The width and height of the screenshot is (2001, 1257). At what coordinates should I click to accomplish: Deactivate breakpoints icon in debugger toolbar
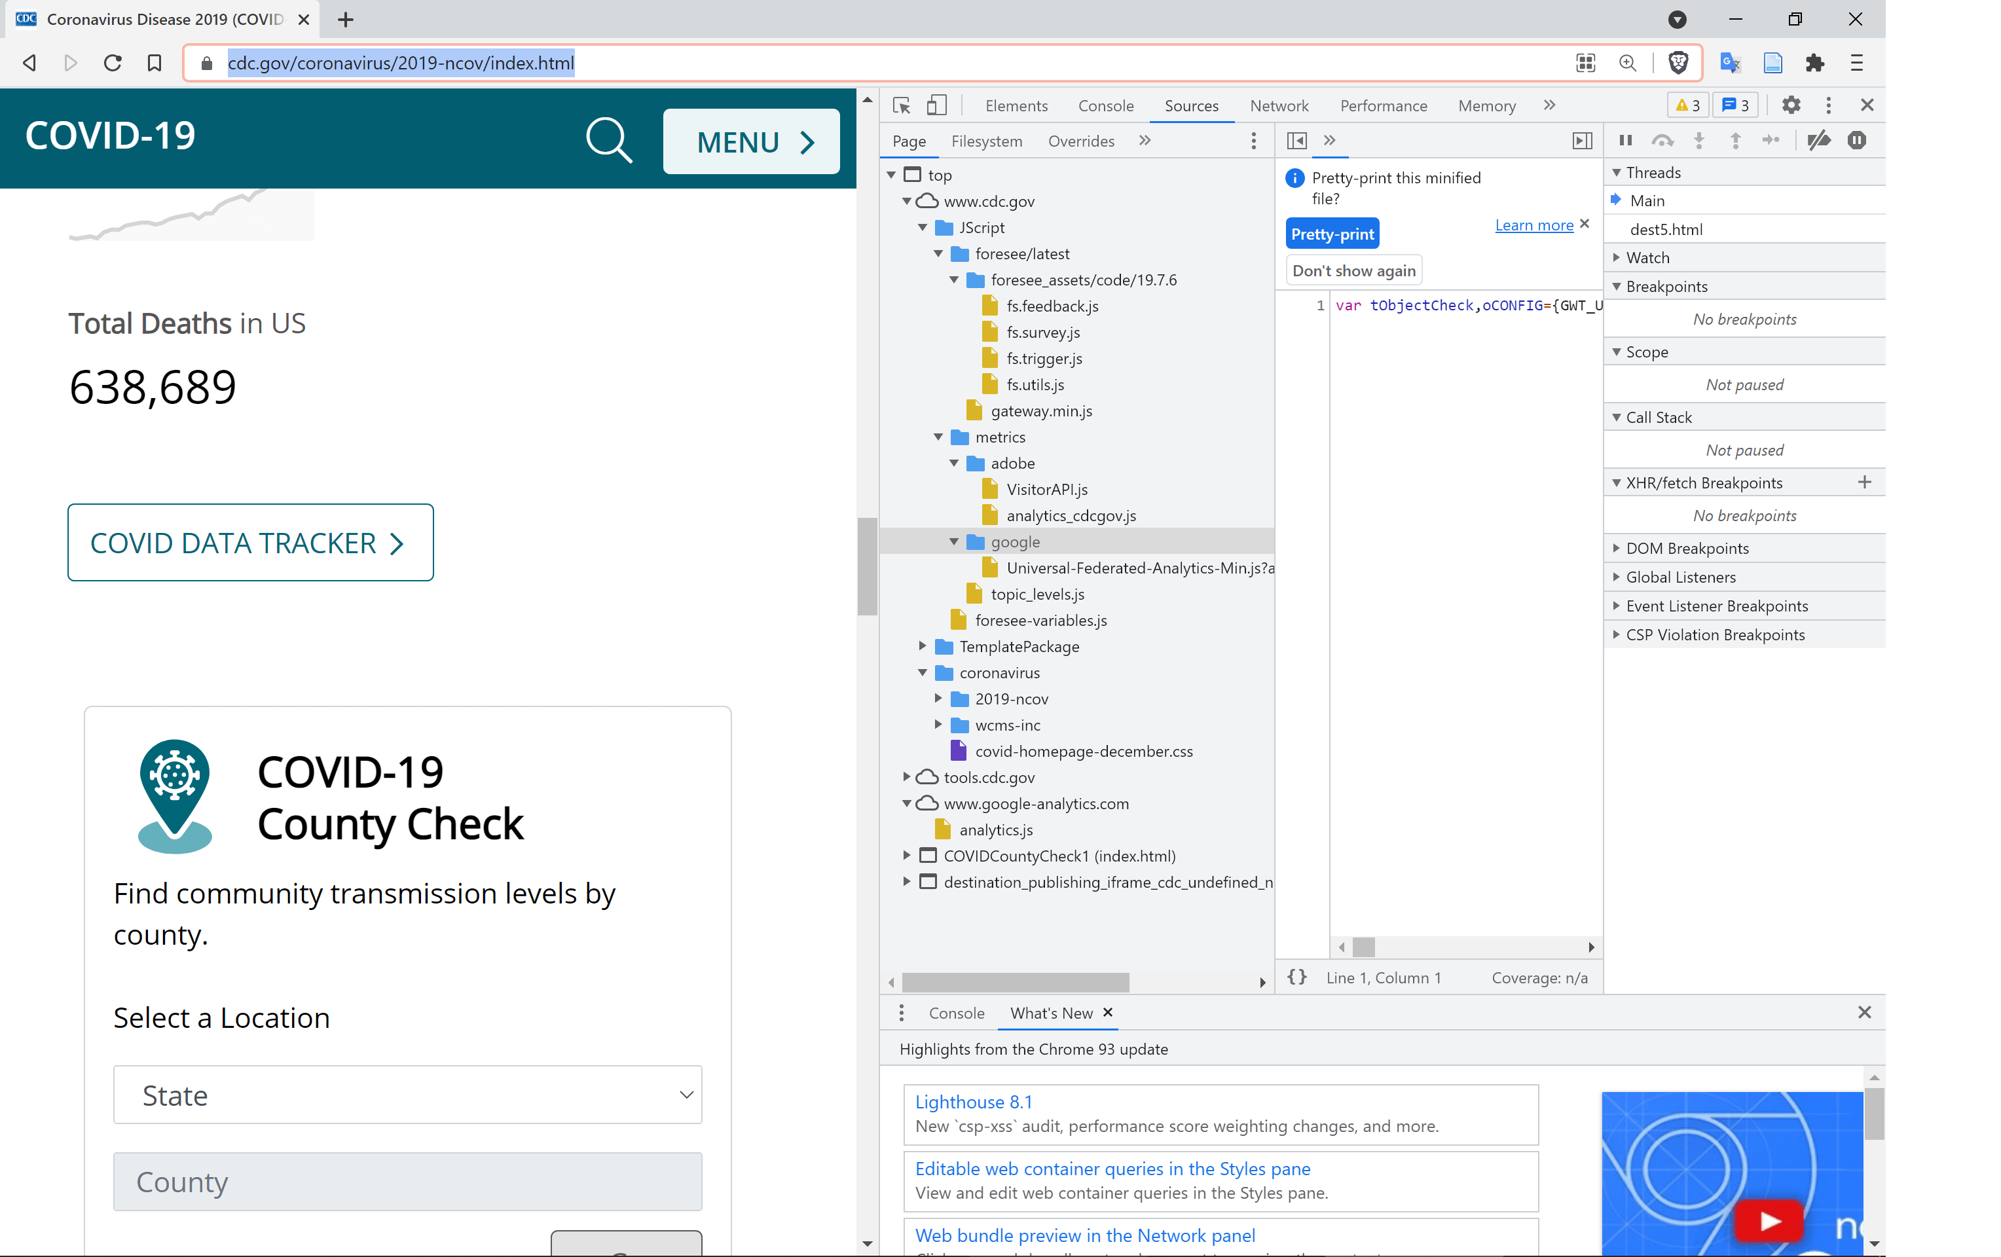point(1818,140)
